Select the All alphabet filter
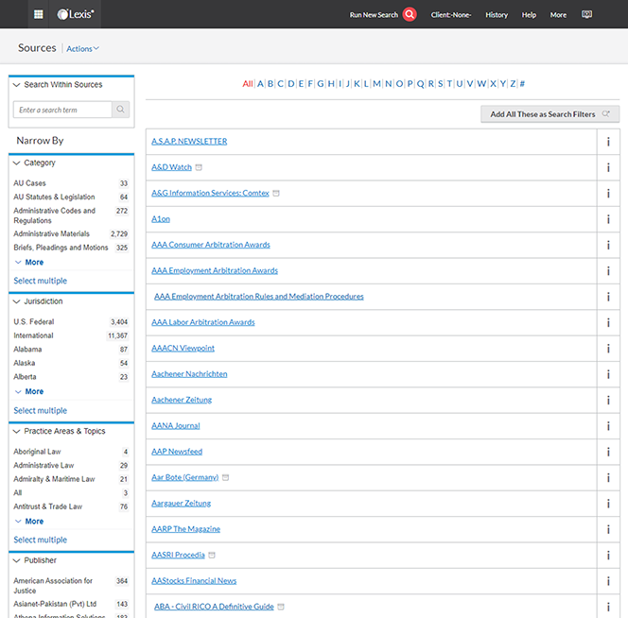Image resolution: width=628 pixels, height=618 pixels. coord(248,84)
